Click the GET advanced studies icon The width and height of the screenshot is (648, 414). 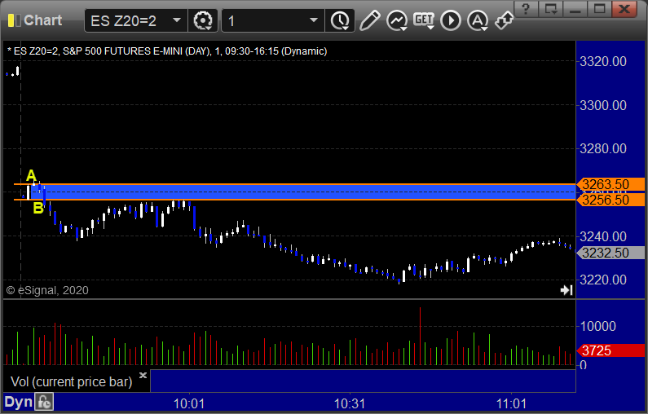click(424, 20)
